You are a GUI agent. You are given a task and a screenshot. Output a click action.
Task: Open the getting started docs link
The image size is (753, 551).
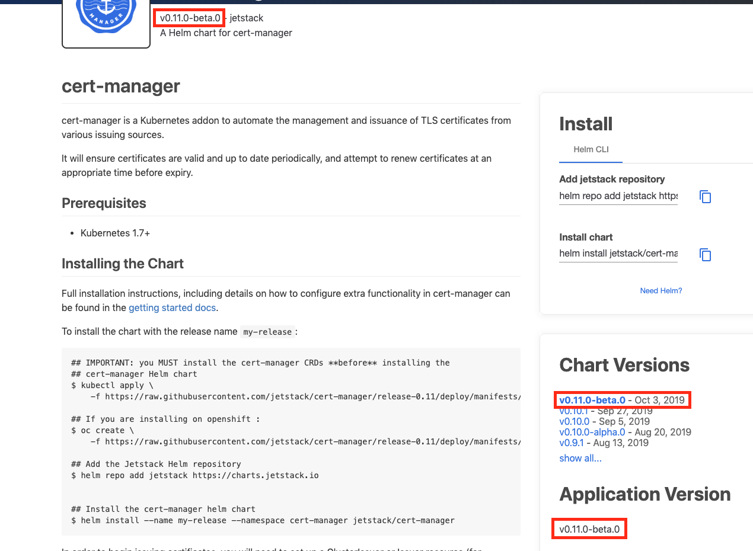172,307
